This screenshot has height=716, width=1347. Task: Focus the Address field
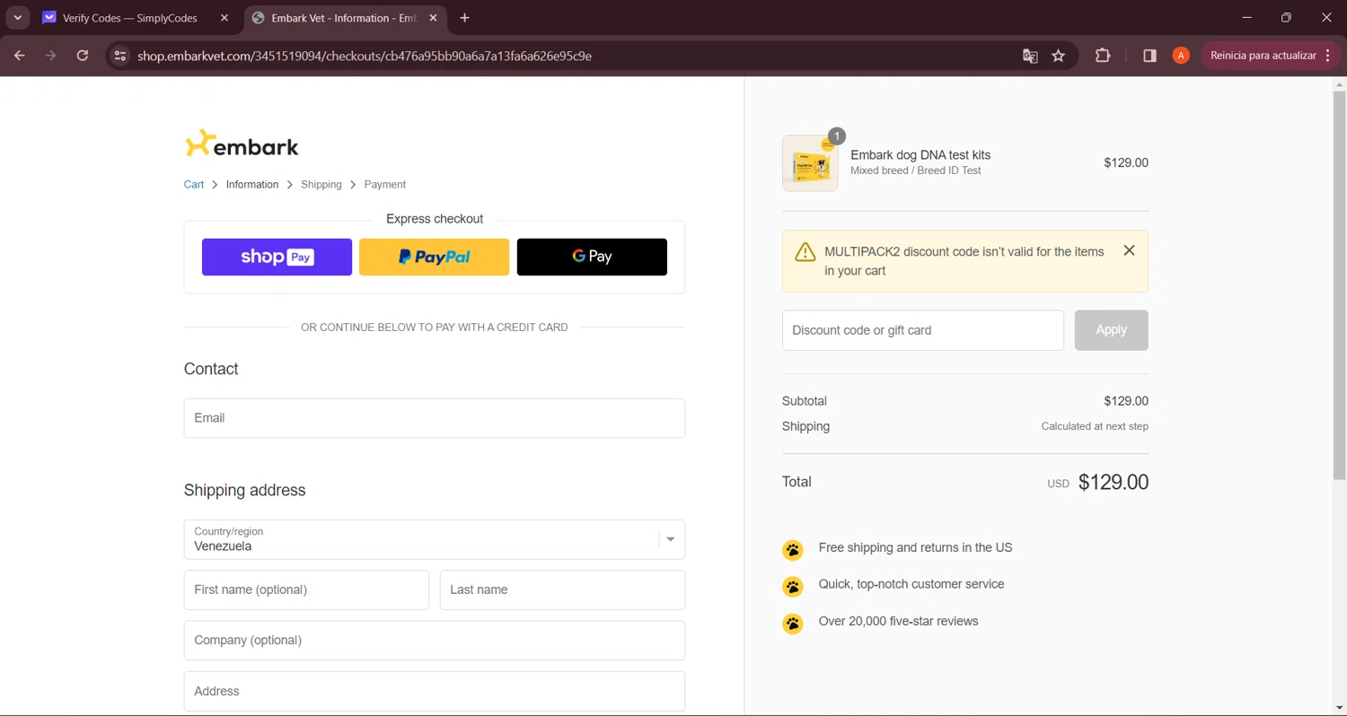[x=435, y=691]
